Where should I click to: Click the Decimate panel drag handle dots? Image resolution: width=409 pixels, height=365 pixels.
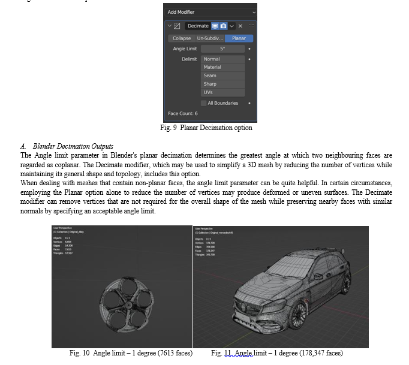click(251, 25)
